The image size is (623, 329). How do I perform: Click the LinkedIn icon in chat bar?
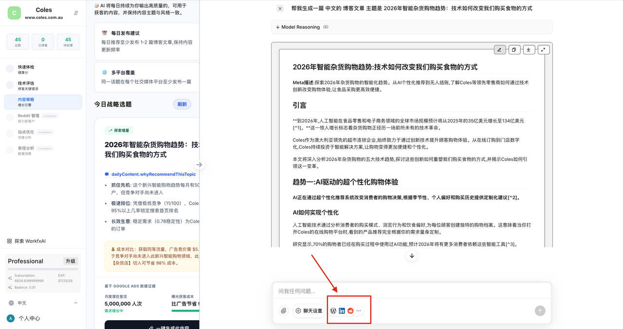[342, 311]
